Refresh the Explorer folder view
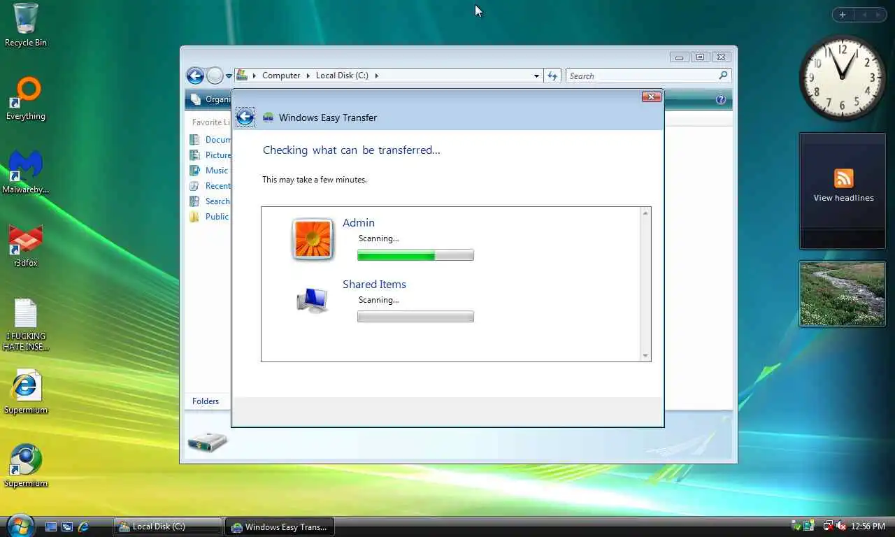Screen dimensions: 895x537 pos(552,76)
